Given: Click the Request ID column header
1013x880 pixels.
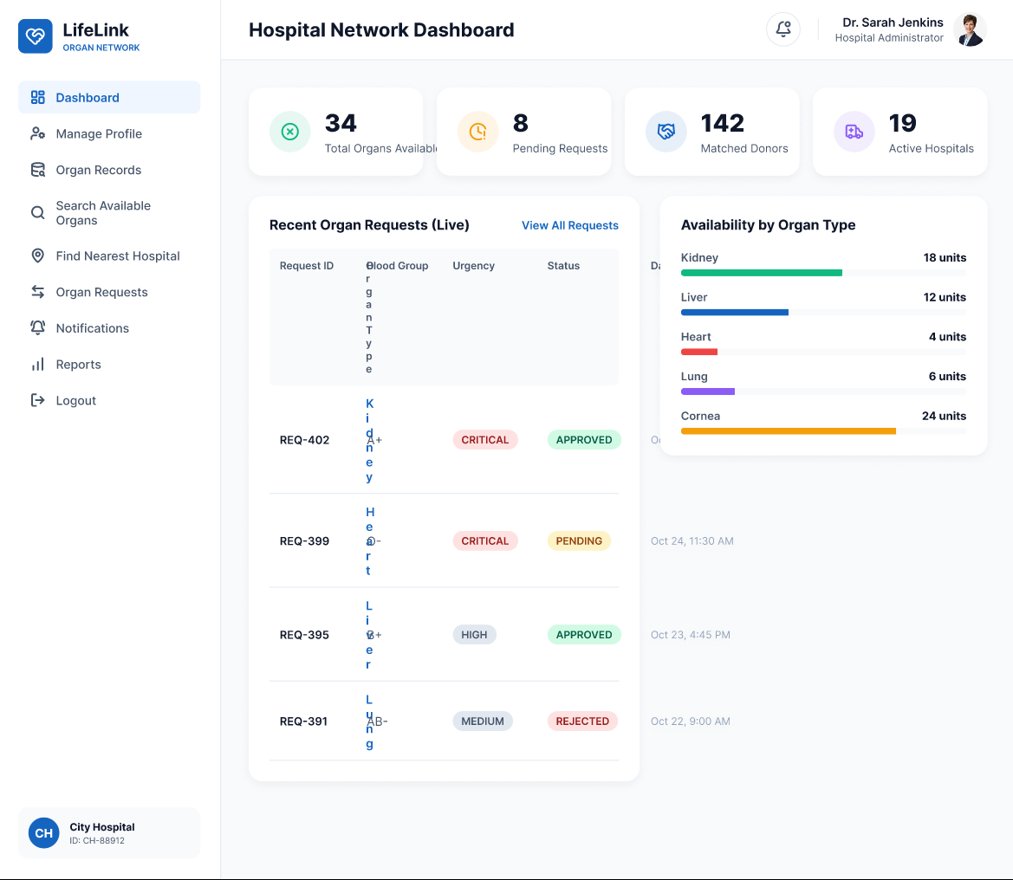Looking at the screenshot, I should coord(307,266).
